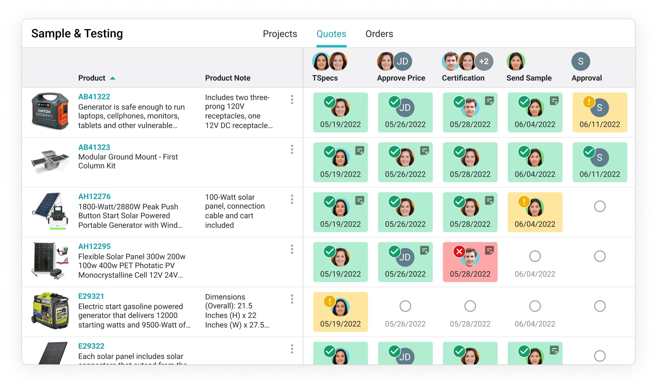Click the +2 assignees badge under Certification
This screenshot has width=657, height=389.
pos(484,62)
